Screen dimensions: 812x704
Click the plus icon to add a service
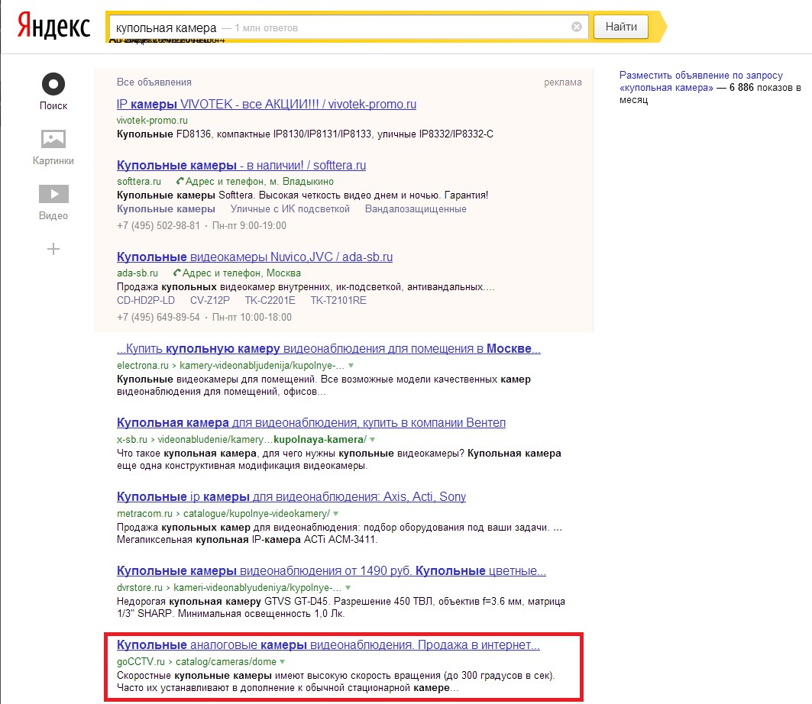pos(53,249)
